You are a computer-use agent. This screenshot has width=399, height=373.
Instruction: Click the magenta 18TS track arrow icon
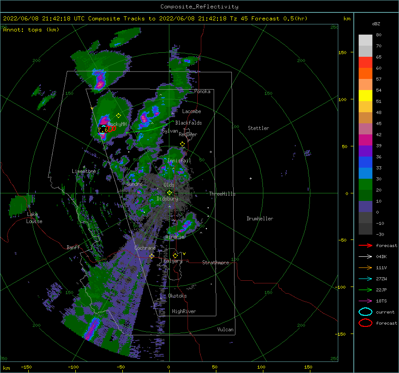pos(365,301)
